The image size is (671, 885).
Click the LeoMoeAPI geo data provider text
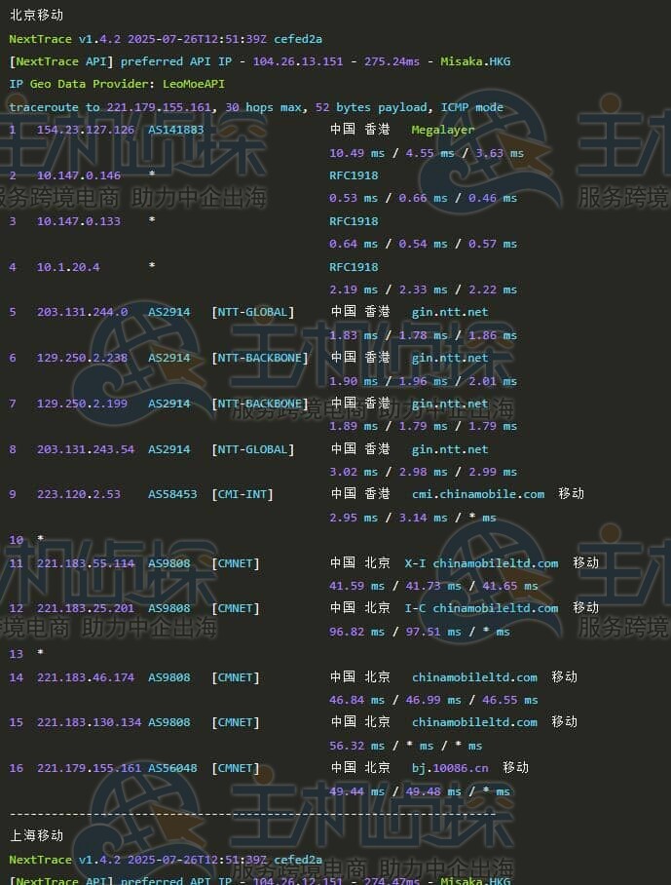[x=194, y=84]
